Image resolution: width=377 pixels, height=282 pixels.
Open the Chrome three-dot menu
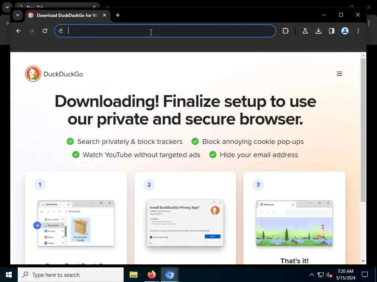[358, 31]
